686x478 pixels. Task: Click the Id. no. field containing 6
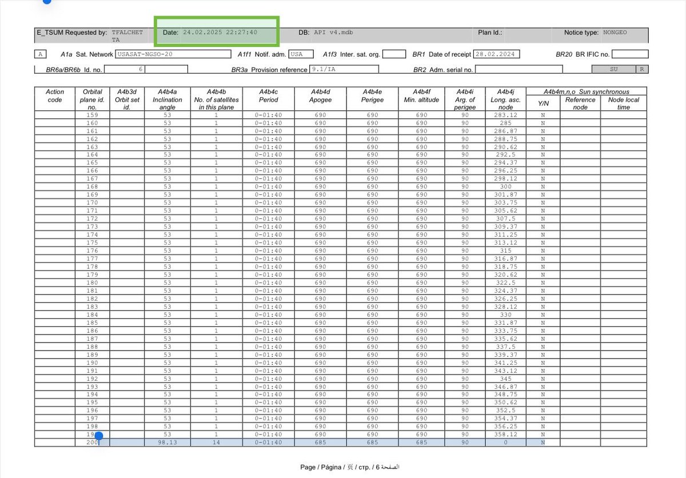pyautogui.click(x=125, y=69)
